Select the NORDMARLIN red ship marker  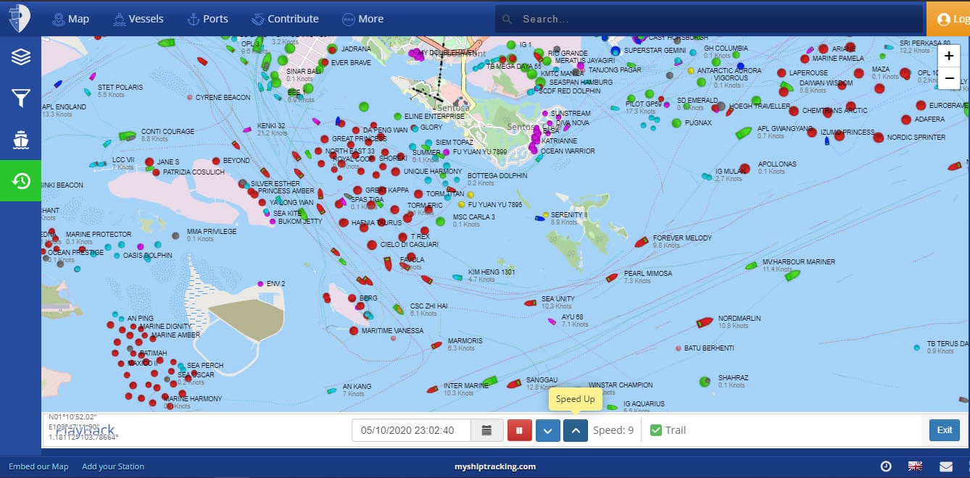705,322
